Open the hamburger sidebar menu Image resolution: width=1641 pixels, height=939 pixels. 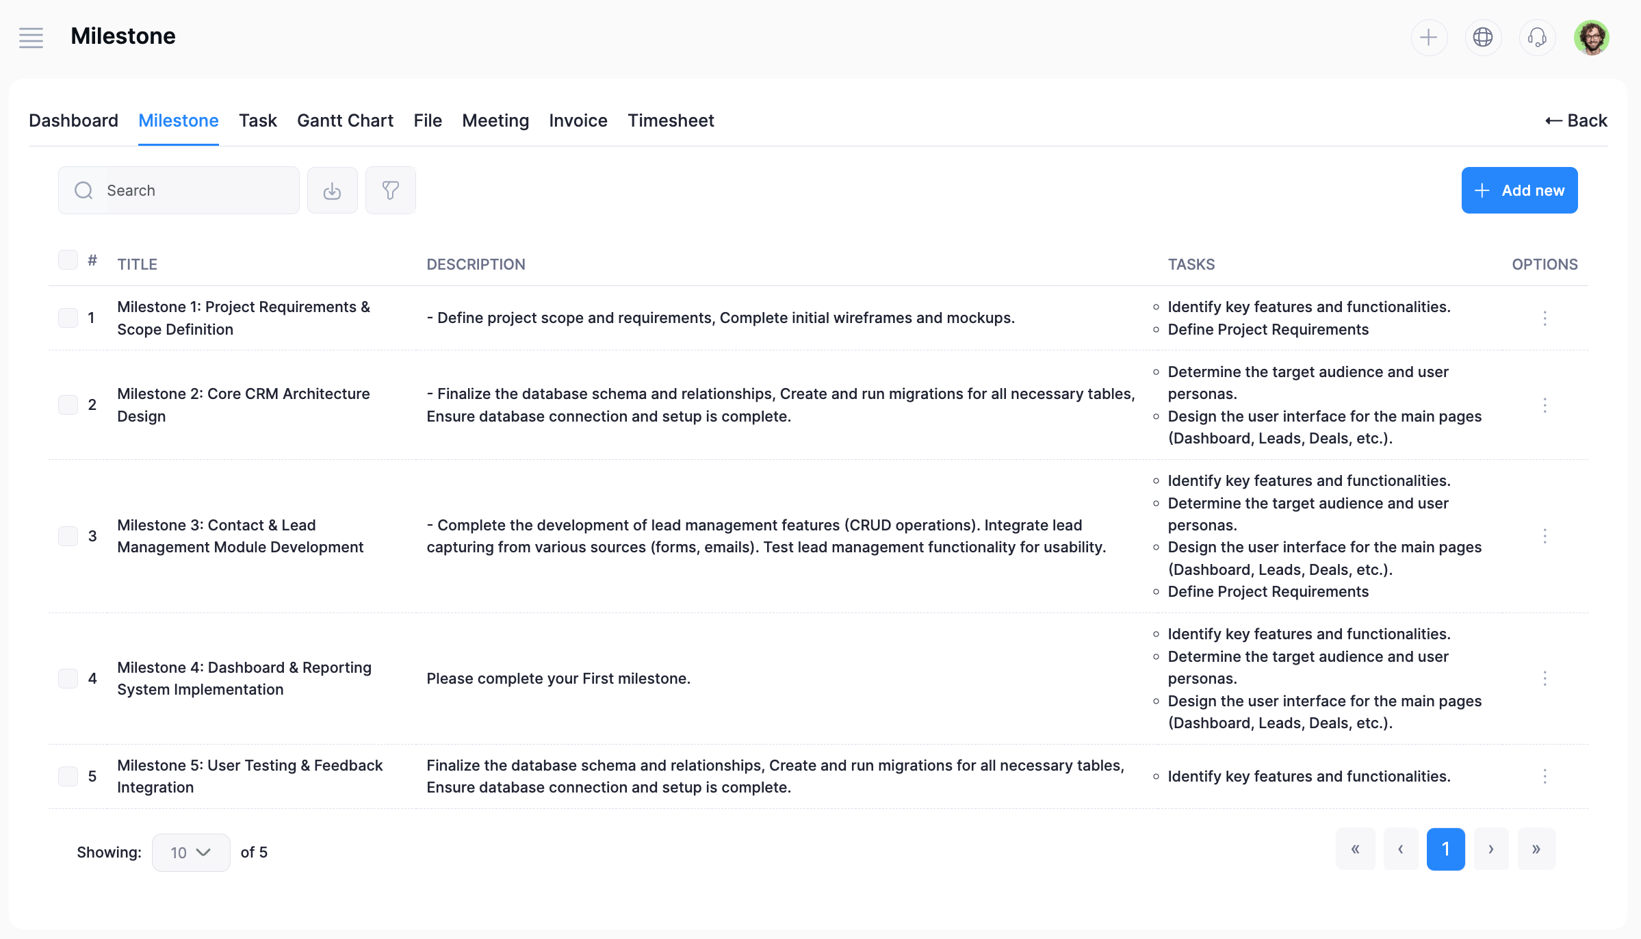(31, 38)
